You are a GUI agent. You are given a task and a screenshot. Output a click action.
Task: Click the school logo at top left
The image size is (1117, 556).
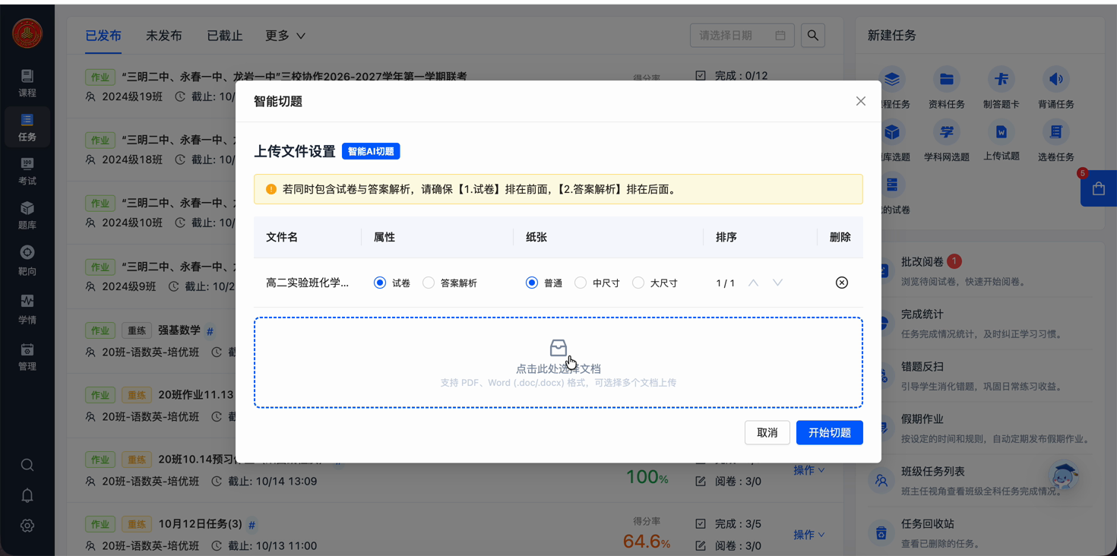(x=27, y=33)
